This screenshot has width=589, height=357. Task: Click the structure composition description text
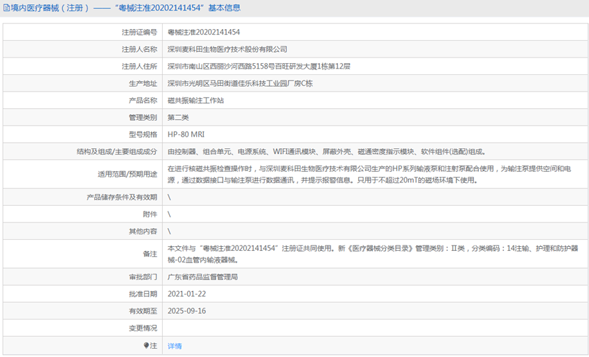coord(326,152)
